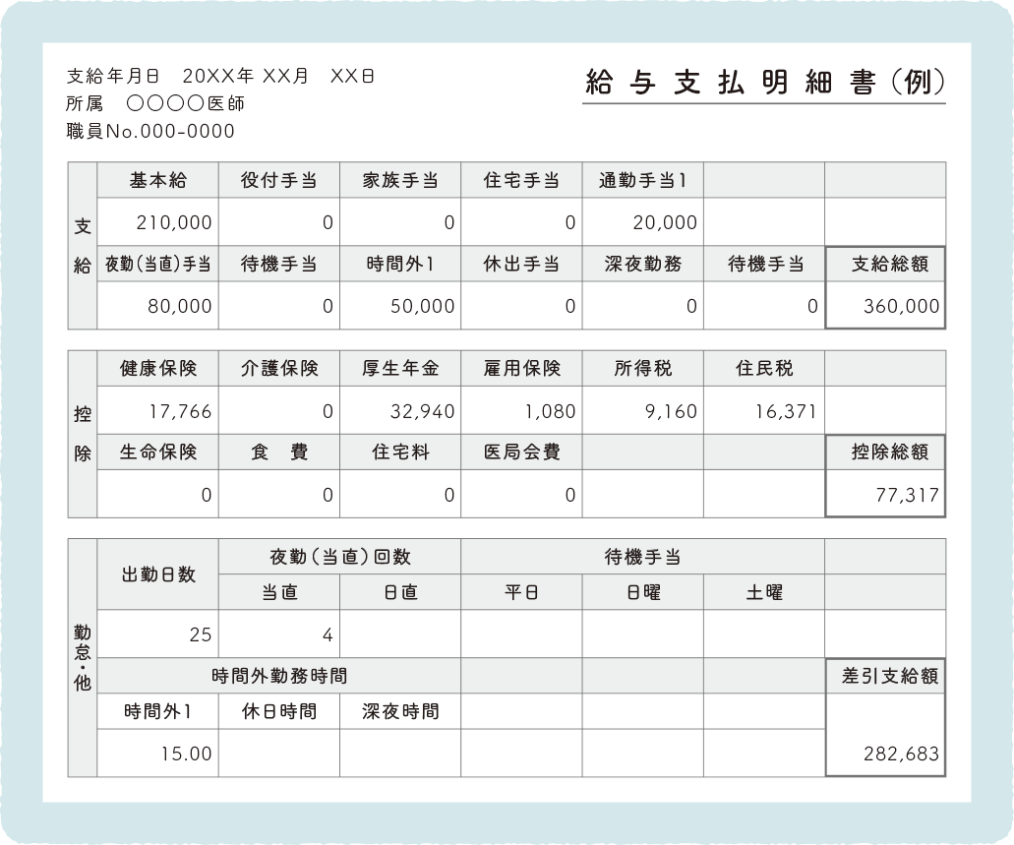Click "待機手当" header above "平日" and "日曜"
Image resolution: width=1014 pixels, height=845 pixels.
643,557
